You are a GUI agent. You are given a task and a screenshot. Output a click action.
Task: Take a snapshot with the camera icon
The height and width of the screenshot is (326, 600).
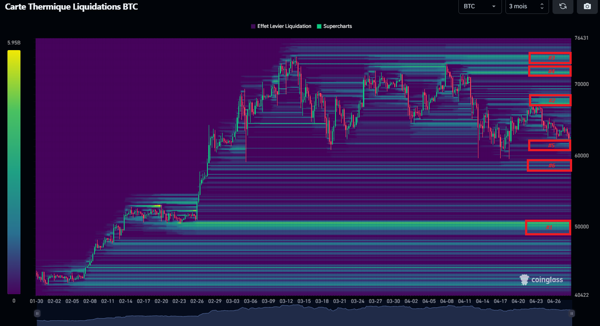pos(587,7)
